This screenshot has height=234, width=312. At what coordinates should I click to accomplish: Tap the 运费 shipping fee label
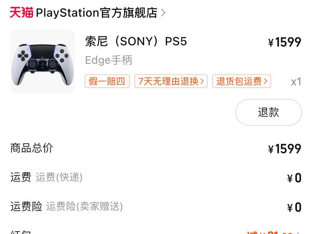21,177
